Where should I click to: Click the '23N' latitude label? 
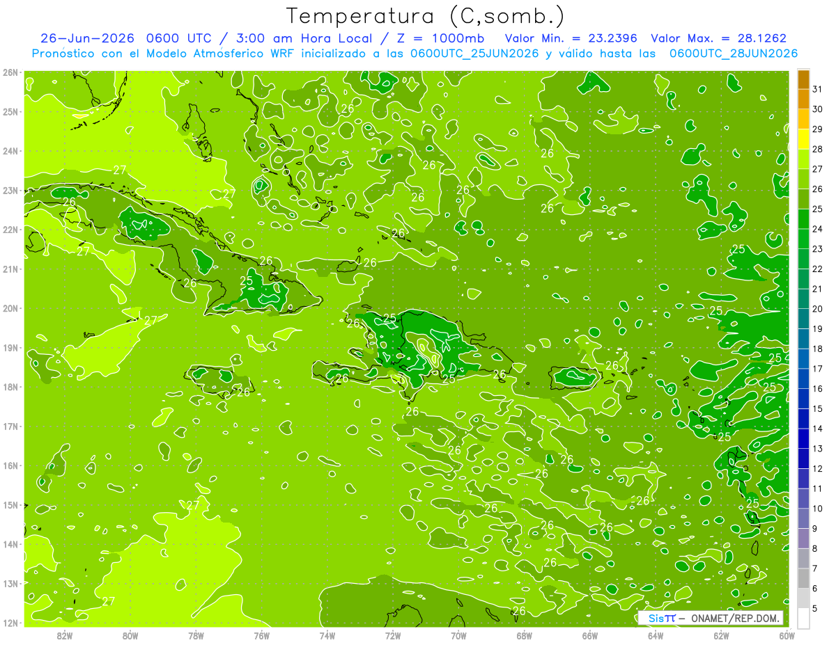click(x=10, y=190)
